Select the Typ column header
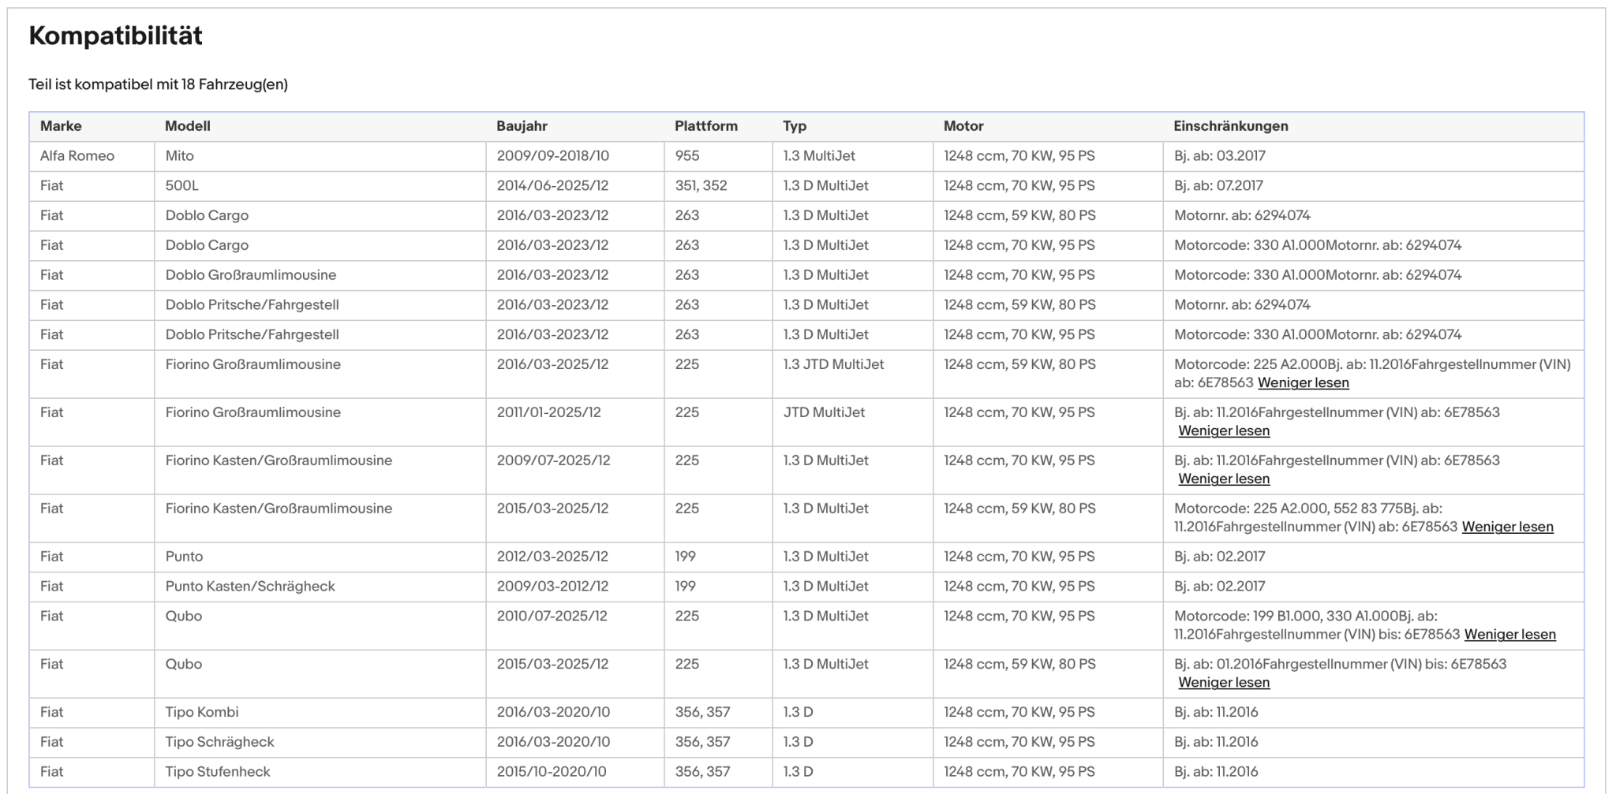 pyautogui.click(x=795, y=126)
